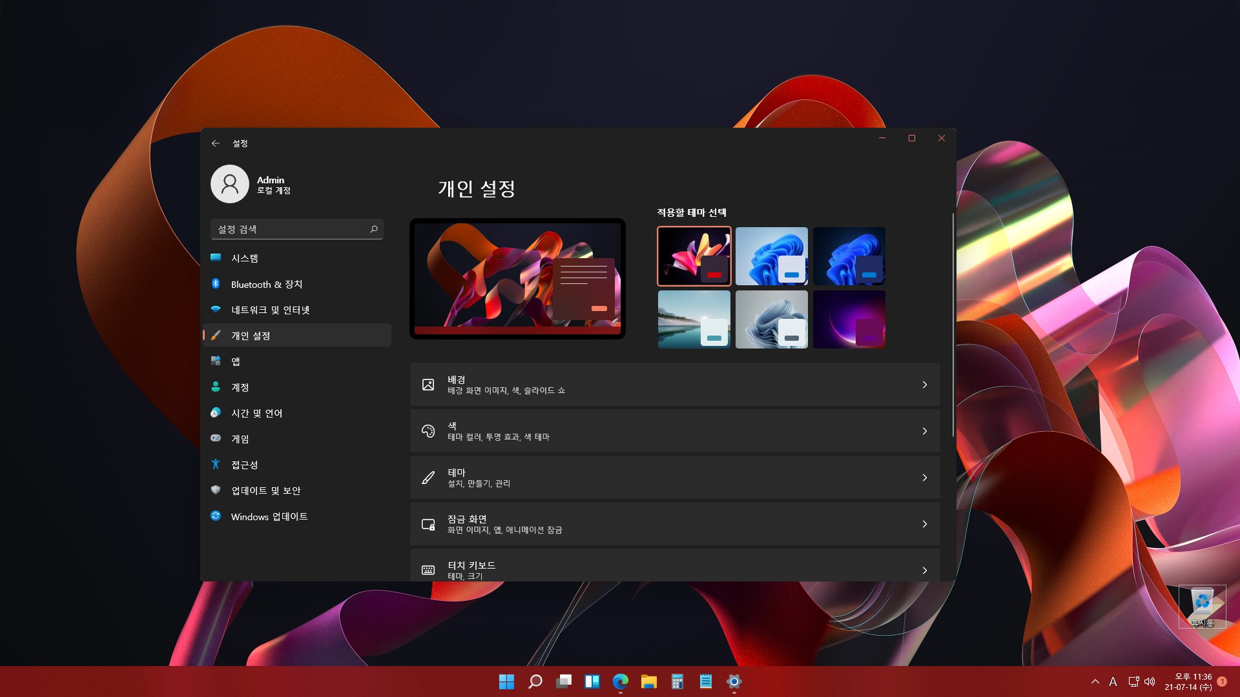Click the Settings gear on taskbar
Image resolution: width=1240 pixels, height=697 pixels.
pos(734,682)
